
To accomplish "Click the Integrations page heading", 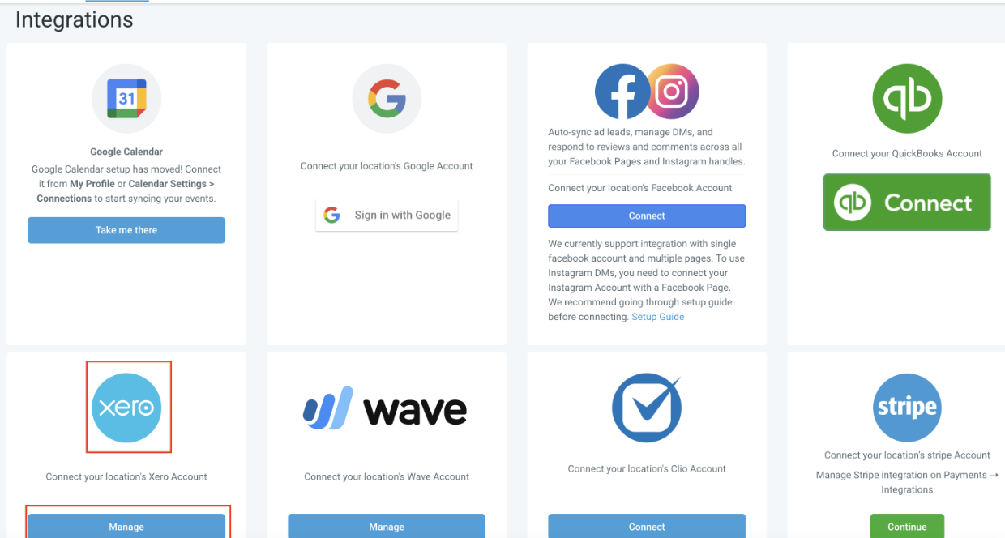I will tap(75, 20).
